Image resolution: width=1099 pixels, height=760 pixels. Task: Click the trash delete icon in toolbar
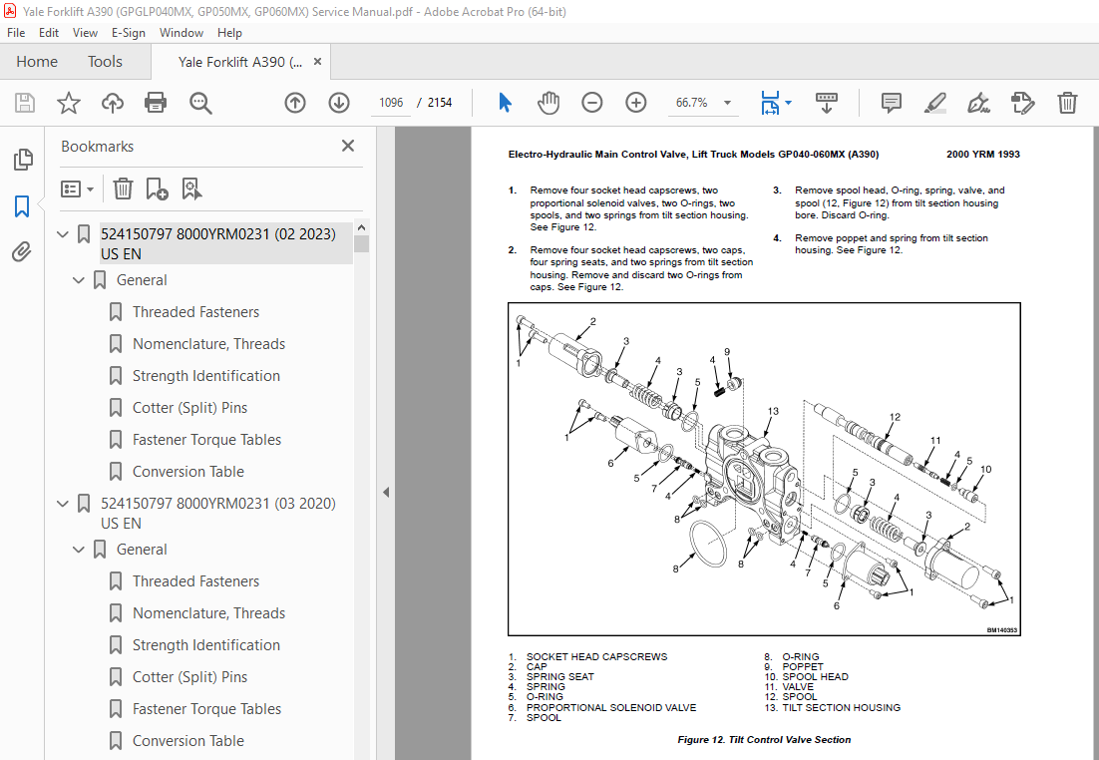click(x=1067, y=103)
